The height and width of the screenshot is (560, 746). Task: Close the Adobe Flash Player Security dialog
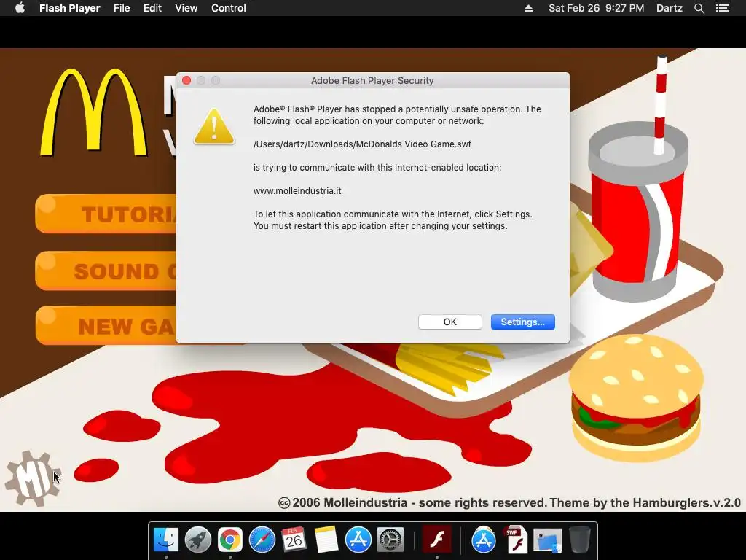[x=186, y=80]
